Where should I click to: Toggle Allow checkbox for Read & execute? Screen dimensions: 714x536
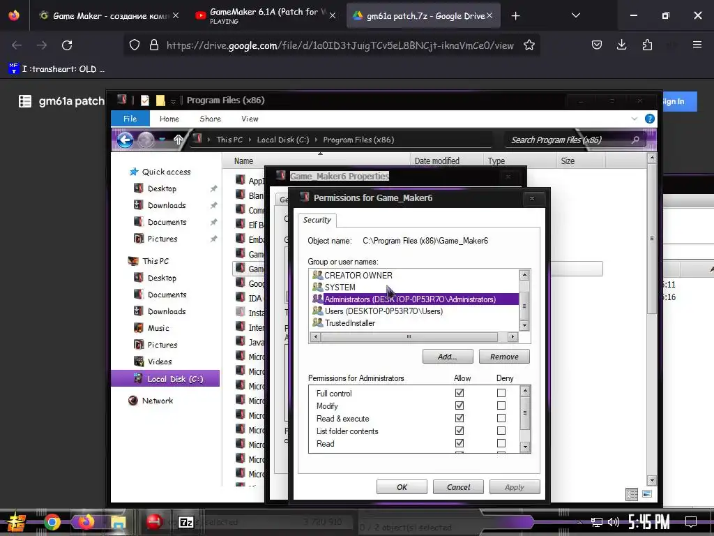(x=459, y=418)
